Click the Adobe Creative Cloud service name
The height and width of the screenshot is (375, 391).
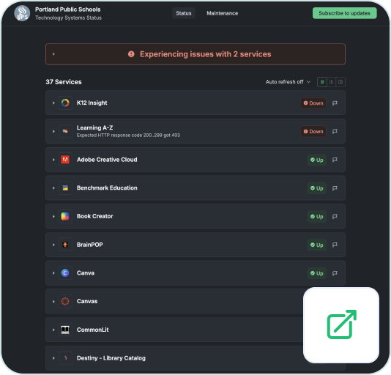(107, 160)
